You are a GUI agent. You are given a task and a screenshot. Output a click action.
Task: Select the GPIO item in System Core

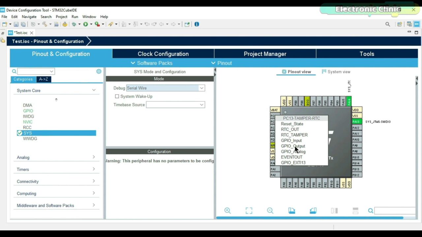pyautogui.click(x=28, y=111)
